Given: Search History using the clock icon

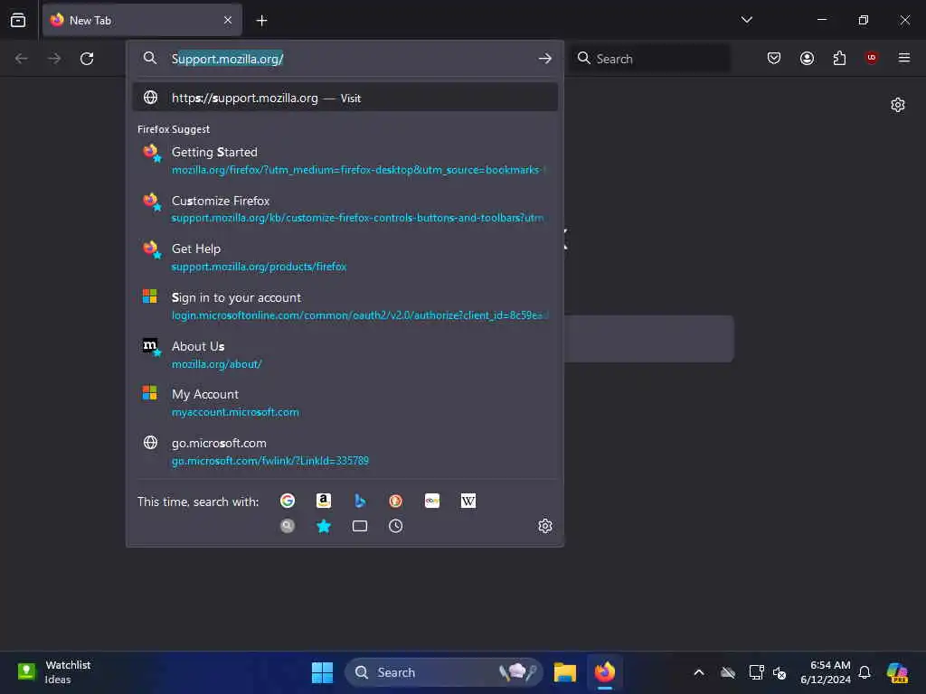Looking at the screenshot, I should pos(396,526).
